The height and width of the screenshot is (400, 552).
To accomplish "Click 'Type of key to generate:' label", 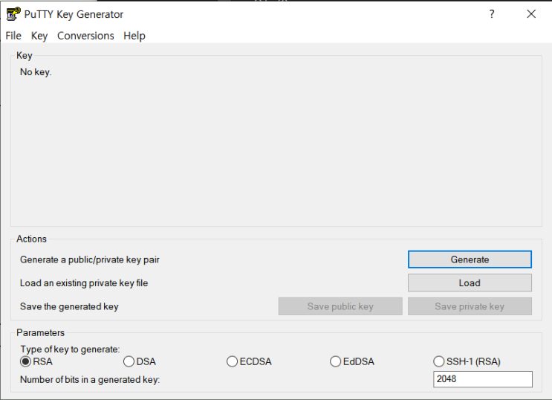I will (70, 349).
